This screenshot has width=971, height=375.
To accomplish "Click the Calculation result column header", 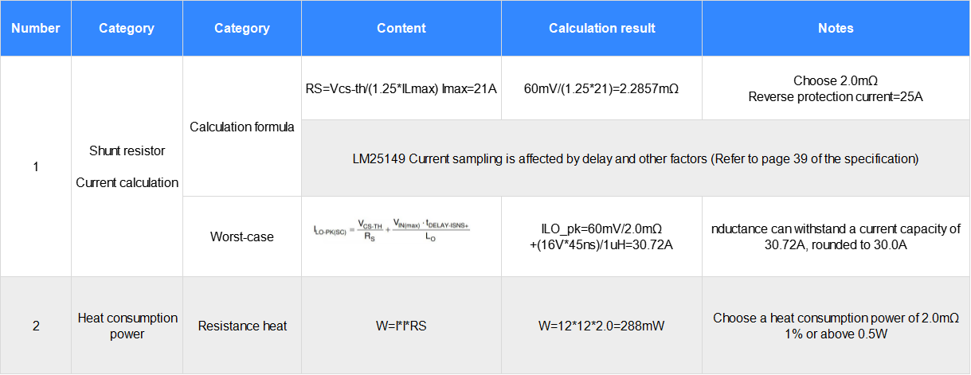I will pos(601,28).
